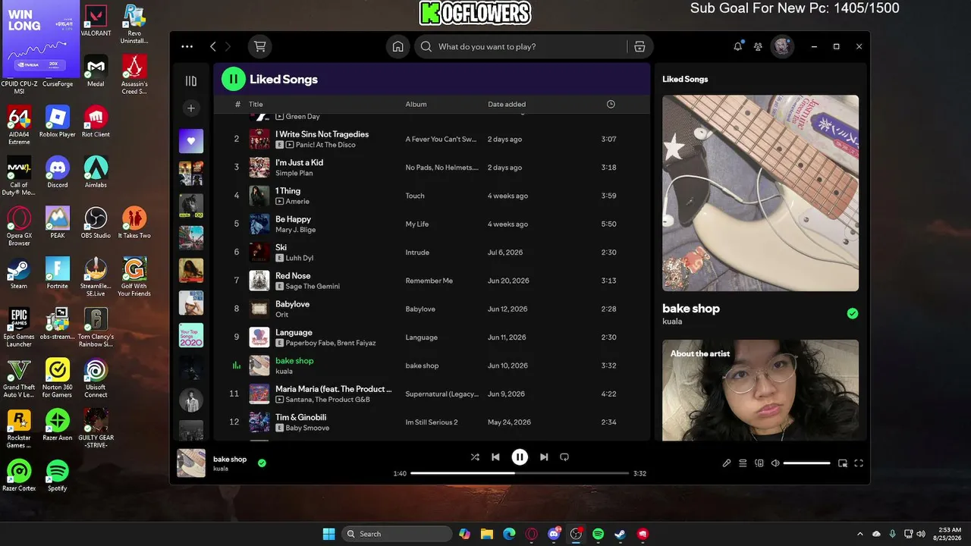
Task: Open the Valorant desktop shortcut
Action: point(96,20)
